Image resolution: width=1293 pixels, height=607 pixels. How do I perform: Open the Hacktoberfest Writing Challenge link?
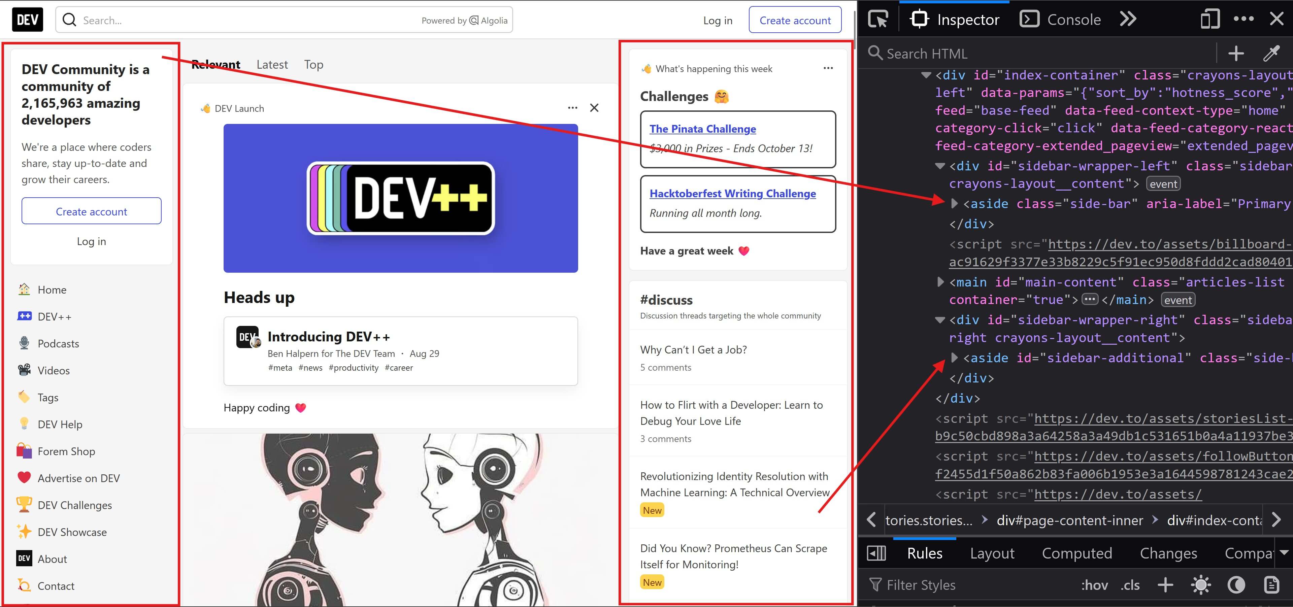pyautogui.click(x=733, y=194)
